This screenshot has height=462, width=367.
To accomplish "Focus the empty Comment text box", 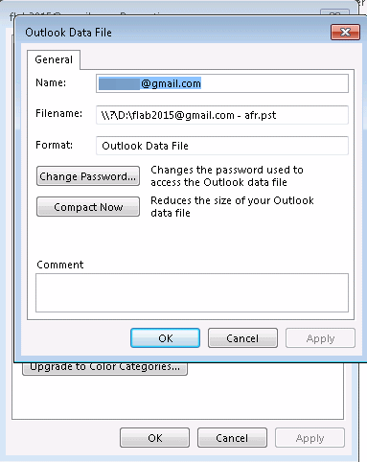I will pyautogui.click(x=192, y=292).
